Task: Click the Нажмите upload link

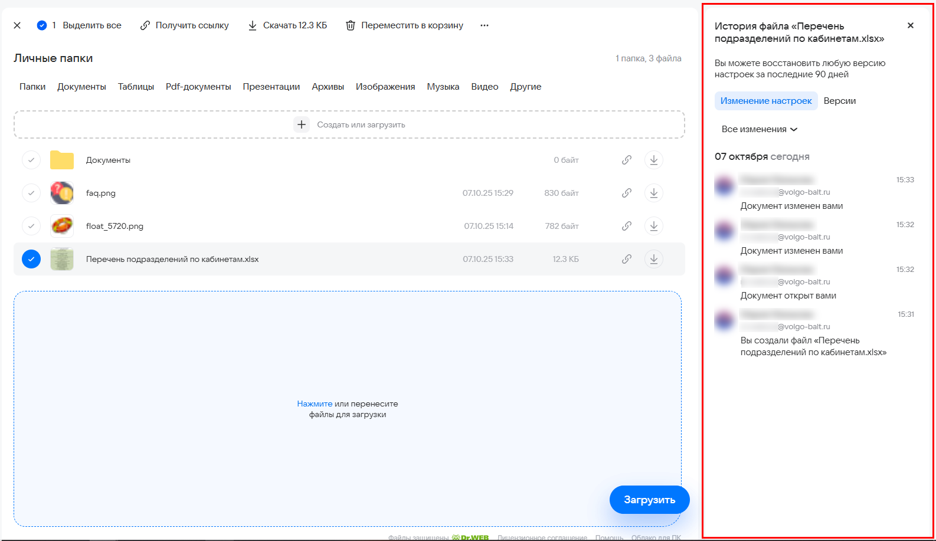Action: click(315, 404)
